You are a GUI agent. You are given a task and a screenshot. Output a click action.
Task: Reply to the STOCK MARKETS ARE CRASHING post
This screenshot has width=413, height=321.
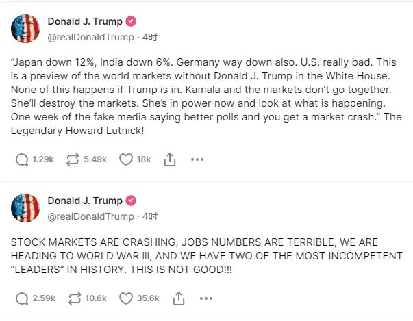click(21, 298)
